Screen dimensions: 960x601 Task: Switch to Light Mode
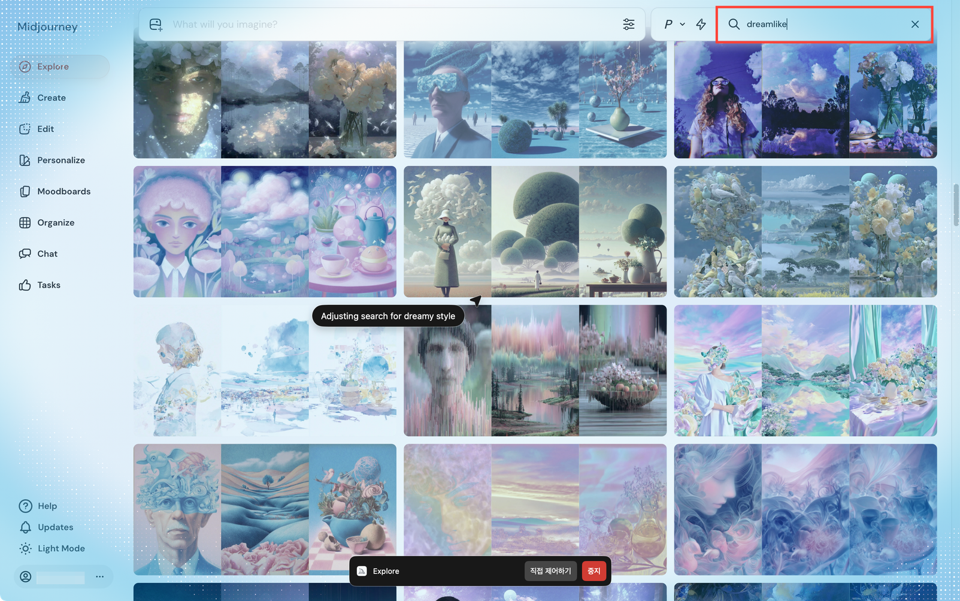60,548
